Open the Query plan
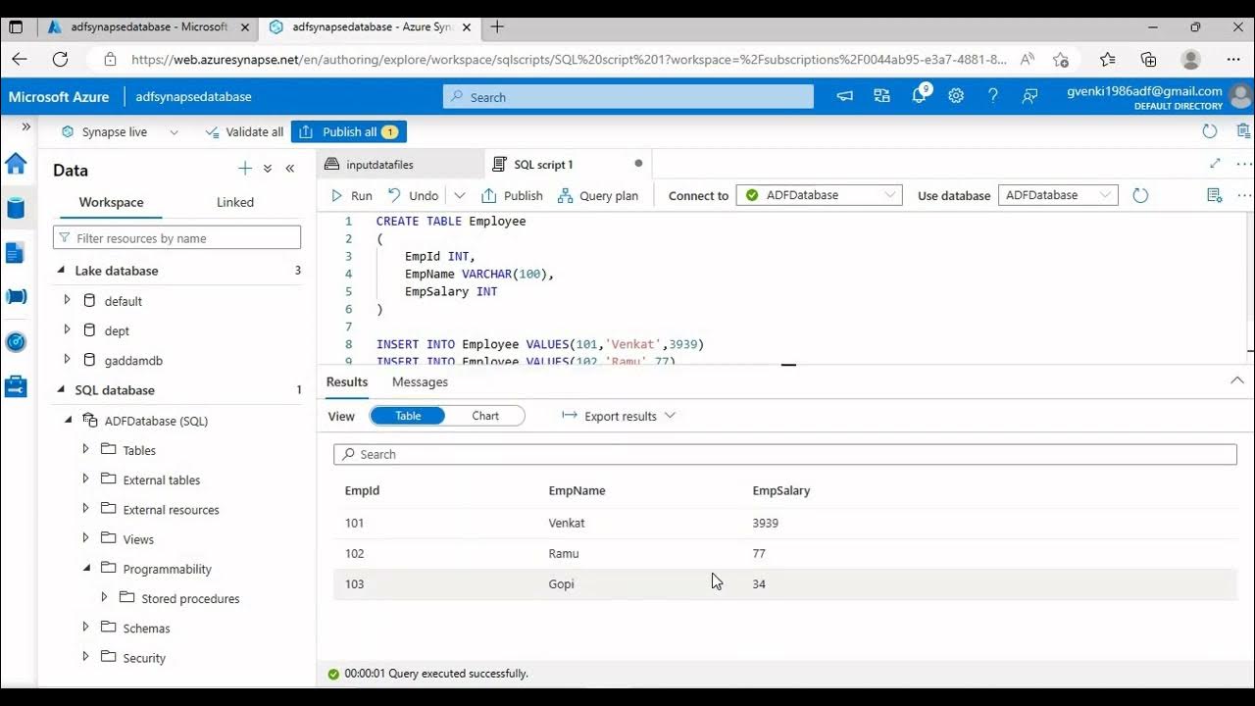Screen dimensions: 1255x706 [x=598, y=195]
